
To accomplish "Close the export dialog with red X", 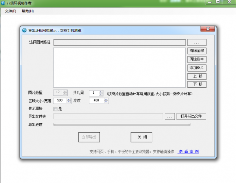I will click(x=207, y=29).
